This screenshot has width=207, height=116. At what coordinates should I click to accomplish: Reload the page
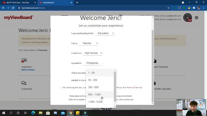13,8
